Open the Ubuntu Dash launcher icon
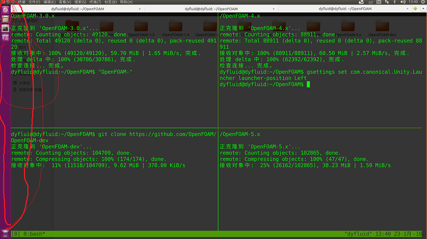The width and height of the screenshot is (427, 239). click(5, 10)
